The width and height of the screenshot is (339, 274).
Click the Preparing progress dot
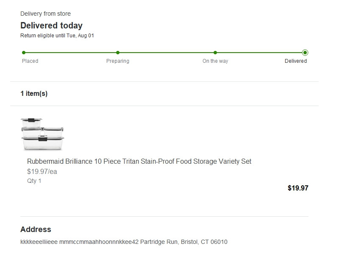pyautogui.click(x=118, y=53)
